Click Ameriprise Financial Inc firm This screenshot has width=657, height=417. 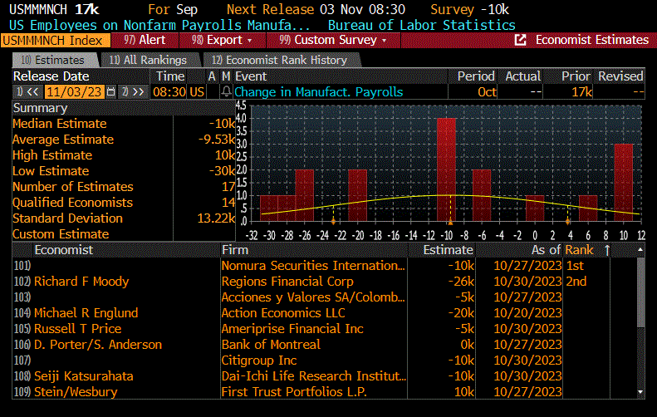pyautogui.click(x=292, y=329)
